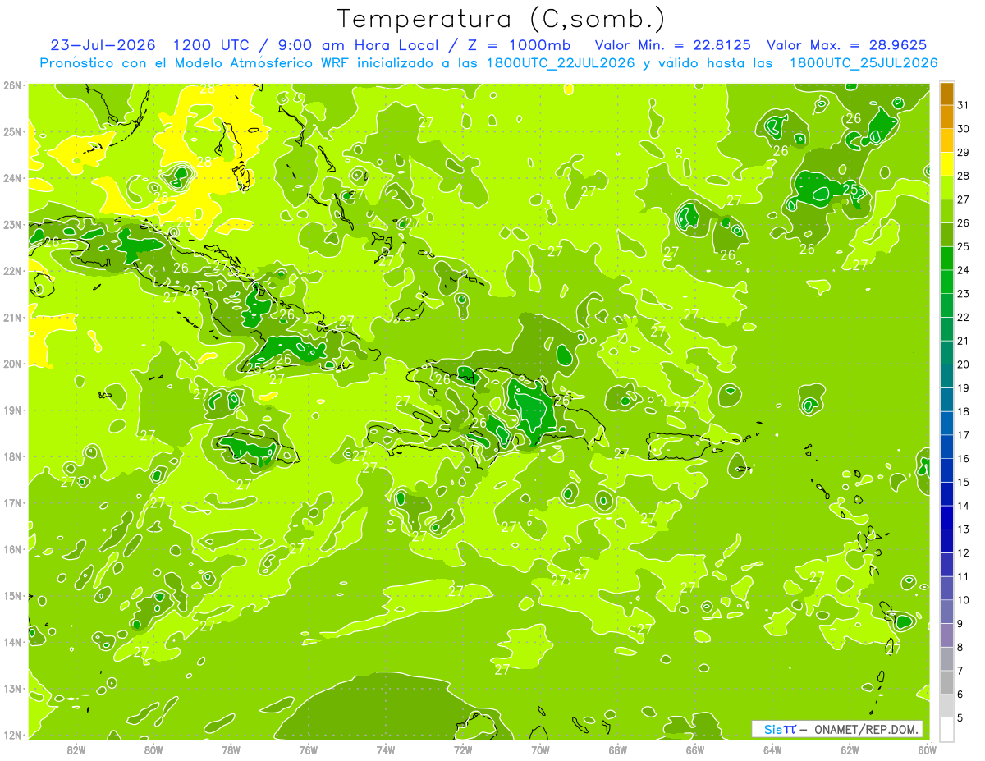
Task: Click the "82W" longitude axis label
Action: pos(76,750)
